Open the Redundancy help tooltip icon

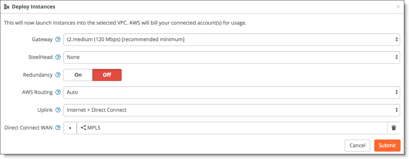[x=58, y=75]
